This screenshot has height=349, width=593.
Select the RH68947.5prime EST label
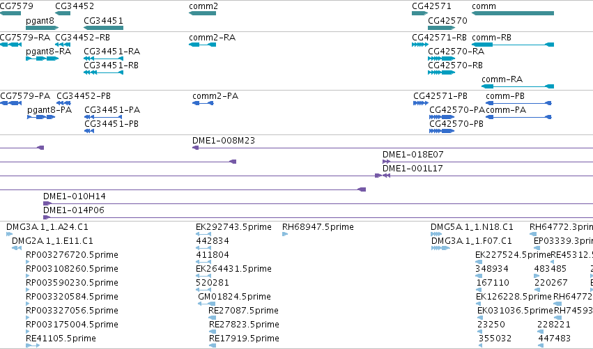click(x=318, y=227)
